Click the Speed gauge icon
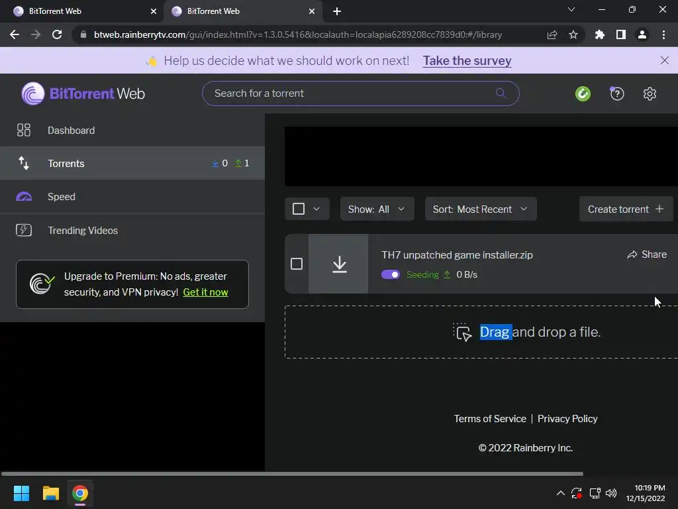678x509 pixels. [24, 196]
